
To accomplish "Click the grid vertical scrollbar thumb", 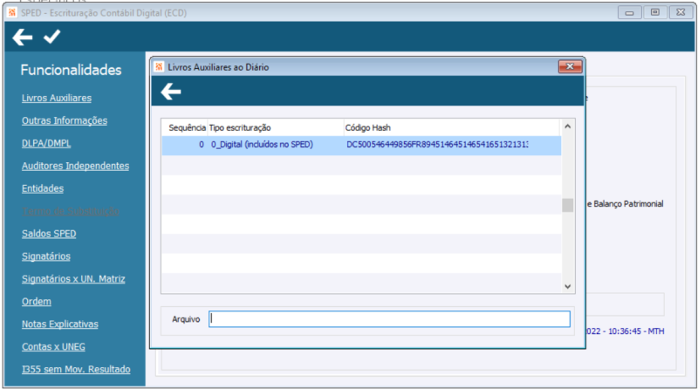I will [x=568, y=205].
